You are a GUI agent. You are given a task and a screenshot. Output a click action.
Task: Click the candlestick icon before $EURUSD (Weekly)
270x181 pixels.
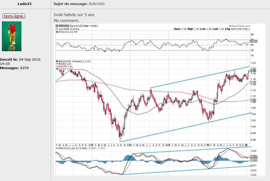[x=57, y=61]
